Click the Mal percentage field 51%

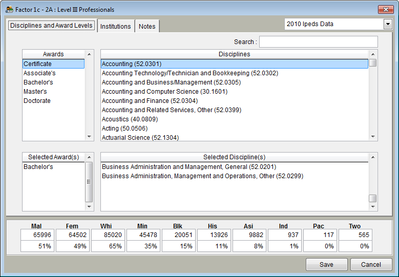[x=37, y=246]
